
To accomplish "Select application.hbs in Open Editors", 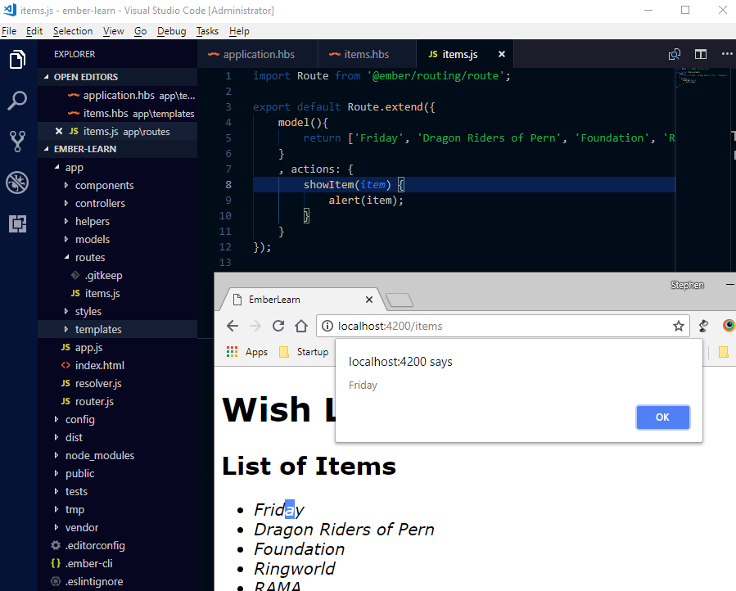I will click(117, 95).
